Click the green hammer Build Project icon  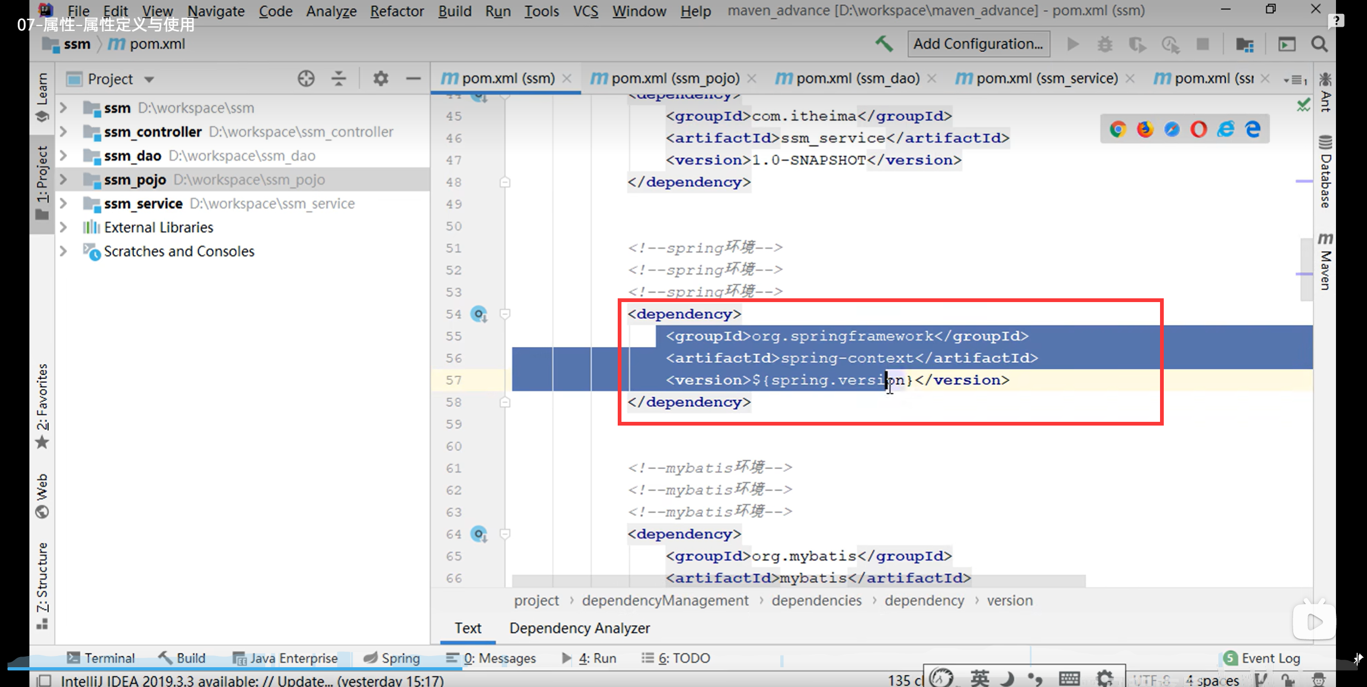point(884,44)
